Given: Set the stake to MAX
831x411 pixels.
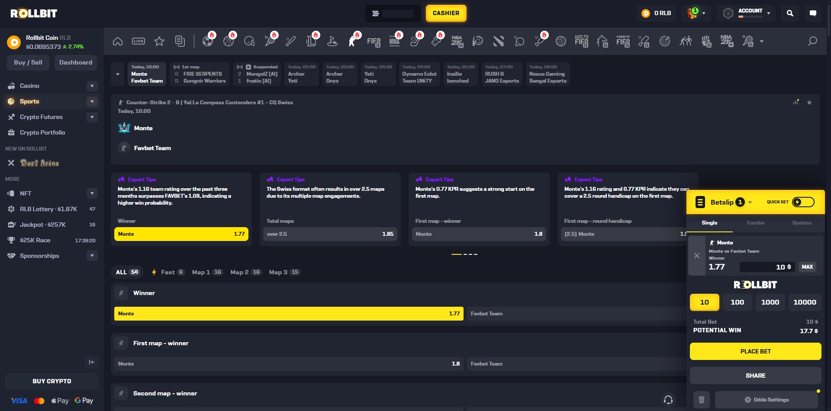Looking at the screenshot, I should tap(807, 267).
